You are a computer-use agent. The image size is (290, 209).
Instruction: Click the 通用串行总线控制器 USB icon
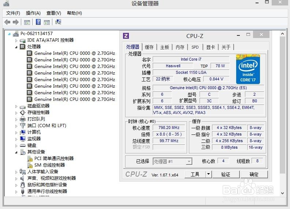(x=23, y=191)
